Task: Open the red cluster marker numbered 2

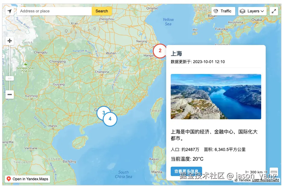Action: (x=160, y=51)
